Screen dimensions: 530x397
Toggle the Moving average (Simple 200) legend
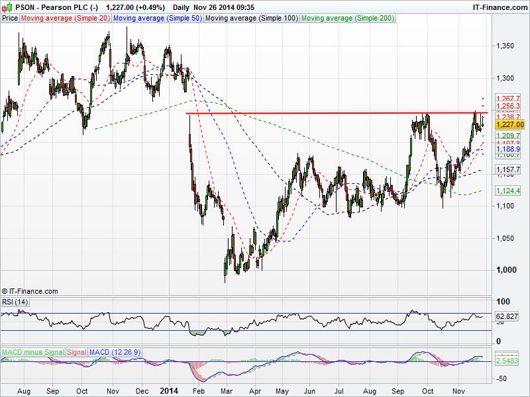(x=347, y=19)
